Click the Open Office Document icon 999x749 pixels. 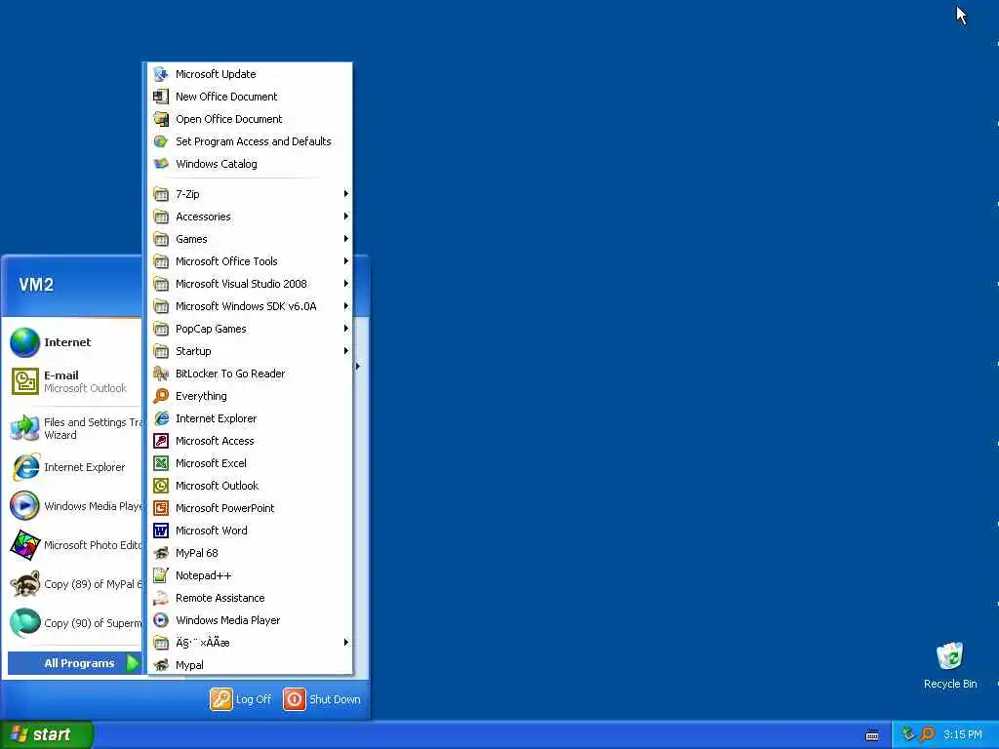click(x=161, y=118)
